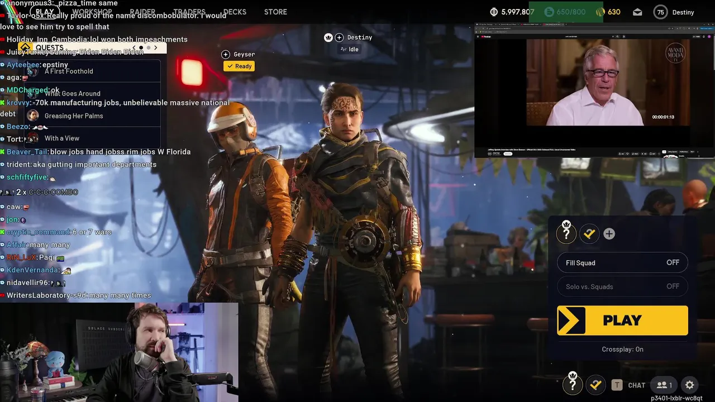This screenshot has height=402, width=715.
Task: Open the STORE tab
Action: point(275,12)
